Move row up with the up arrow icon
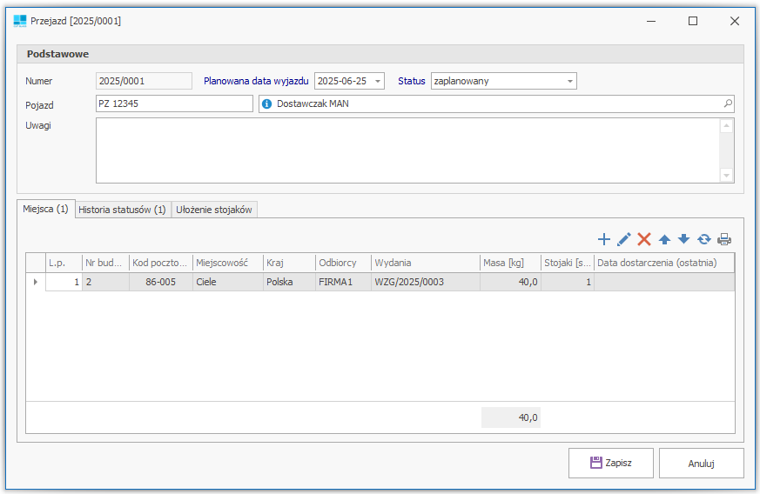The image size is (760, 494). point(664,239)
